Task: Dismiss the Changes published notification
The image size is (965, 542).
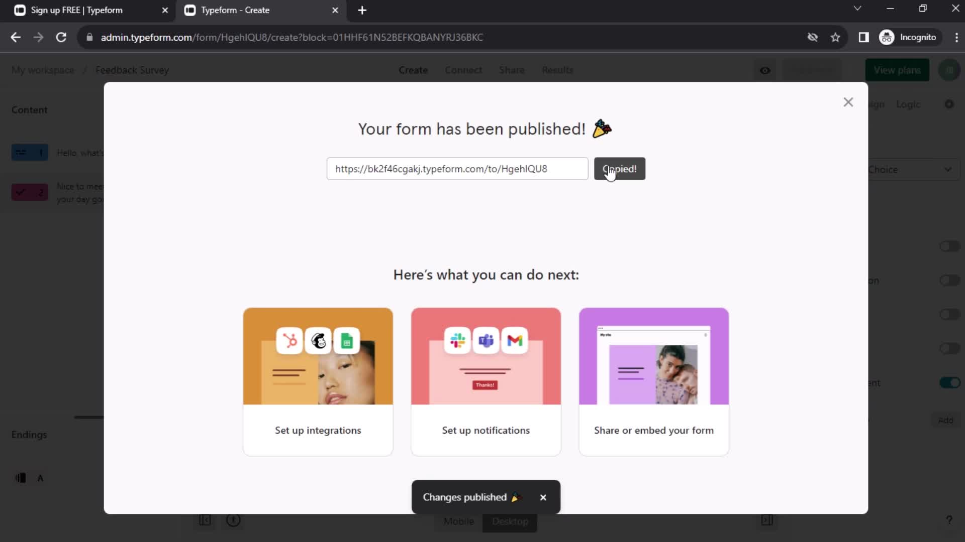Action: click(x=543, y=497)
